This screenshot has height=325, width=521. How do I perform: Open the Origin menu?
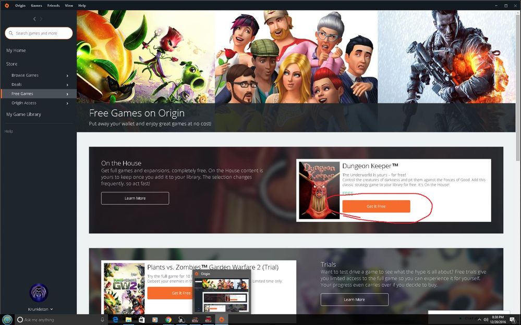point(20,6)
